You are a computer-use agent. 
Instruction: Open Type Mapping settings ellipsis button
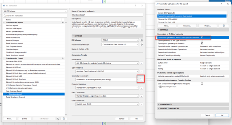click(x=142, y=71)
